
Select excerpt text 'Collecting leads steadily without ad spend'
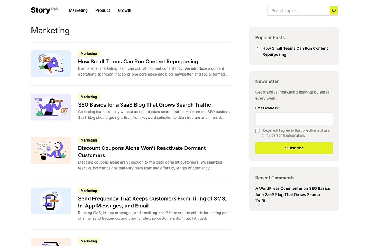(113, 112)
